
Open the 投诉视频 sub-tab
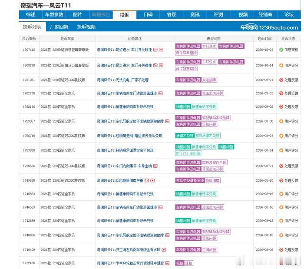point(86,27)
